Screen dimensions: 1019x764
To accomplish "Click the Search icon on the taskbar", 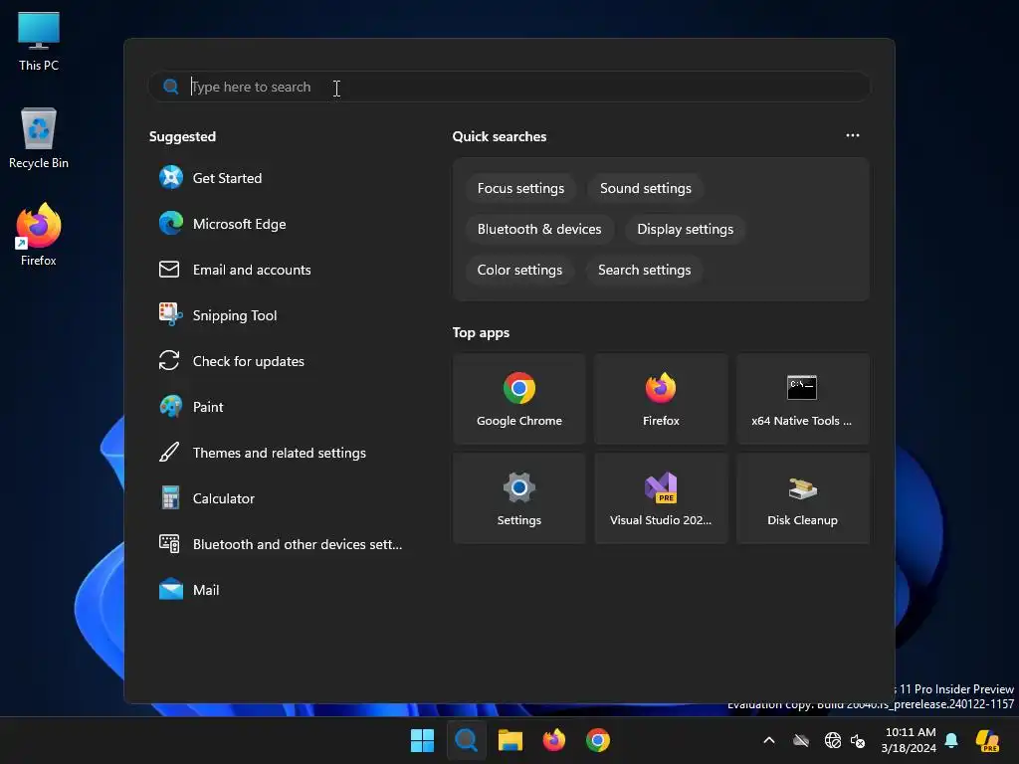I will [466, 740].
